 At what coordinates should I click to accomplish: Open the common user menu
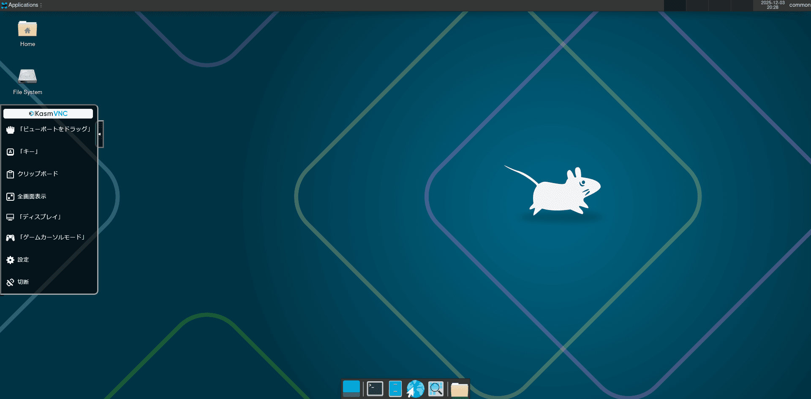pos(800,5)
